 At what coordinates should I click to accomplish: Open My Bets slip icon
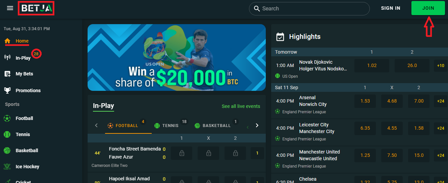click(x=7, y=74)
